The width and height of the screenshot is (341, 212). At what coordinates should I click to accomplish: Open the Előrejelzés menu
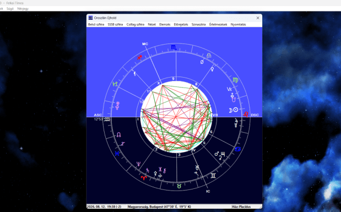click(181, 25)
